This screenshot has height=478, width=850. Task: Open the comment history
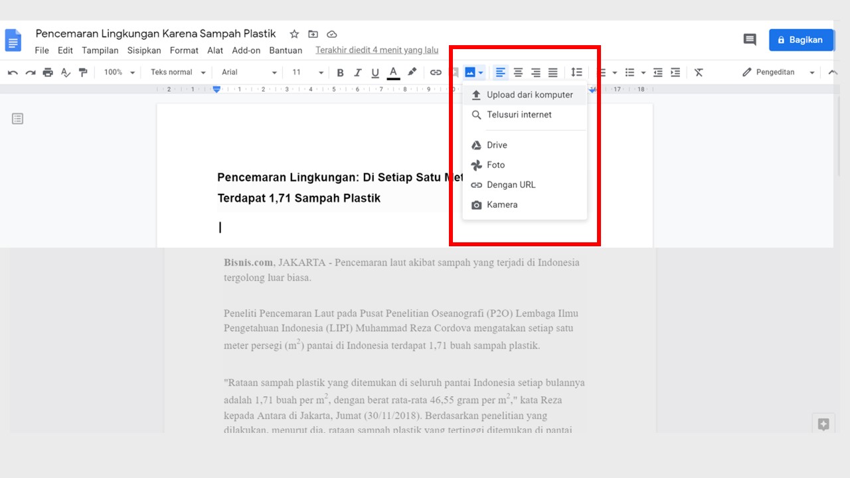(750, 40)
